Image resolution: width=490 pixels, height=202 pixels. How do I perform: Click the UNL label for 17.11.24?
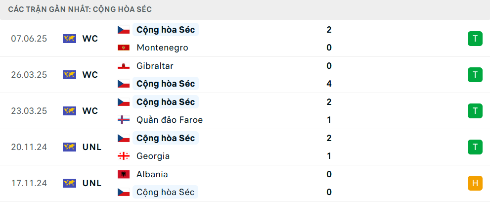coord(92,183)
